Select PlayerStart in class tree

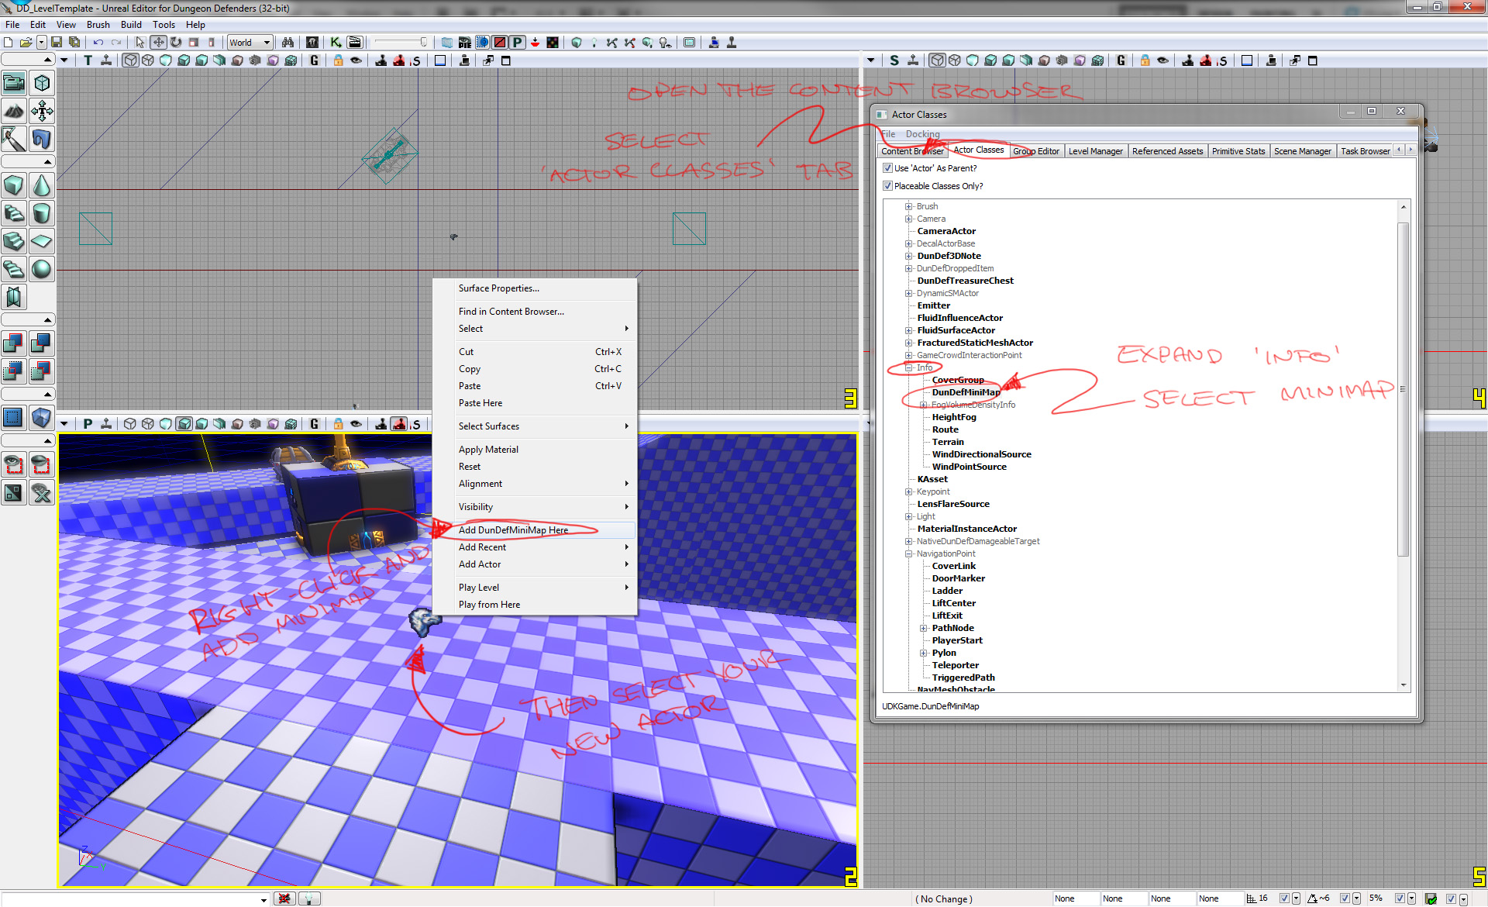pos(957,640)
